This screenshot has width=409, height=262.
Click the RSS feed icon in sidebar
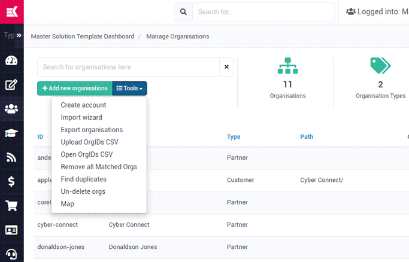11,157
